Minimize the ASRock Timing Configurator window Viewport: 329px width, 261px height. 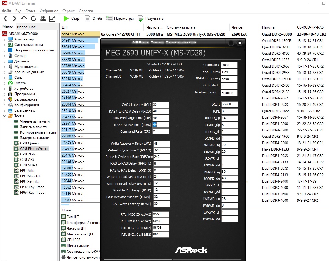pyautogui.click(x=231, y=43)
